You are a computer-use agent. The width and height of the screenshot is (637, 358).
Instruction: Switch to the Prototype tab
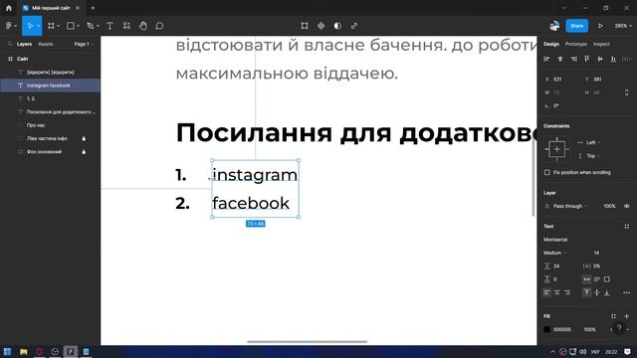tap(576, 44)
